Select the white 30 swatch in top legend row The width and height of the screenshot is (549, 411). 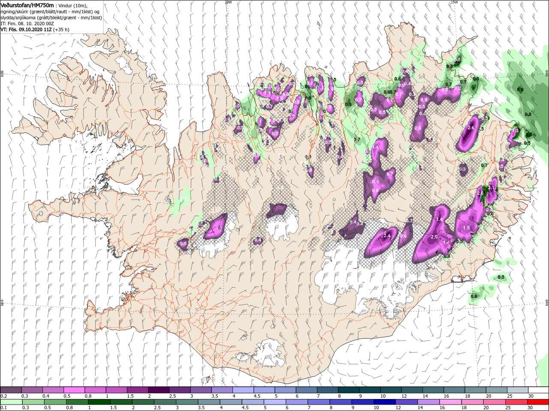click(x=538, y=390)
